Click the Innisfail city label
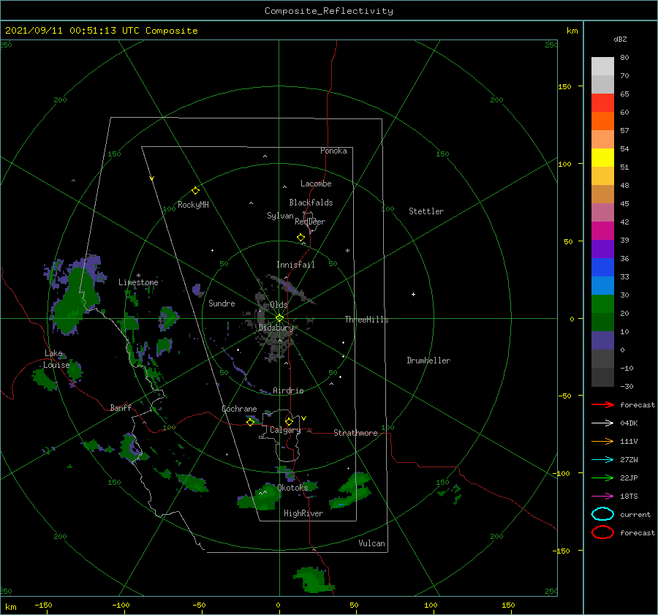 click(295, 265)
